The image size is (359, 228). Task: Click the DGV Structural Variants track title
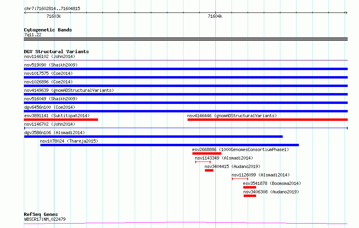(56, 52)
